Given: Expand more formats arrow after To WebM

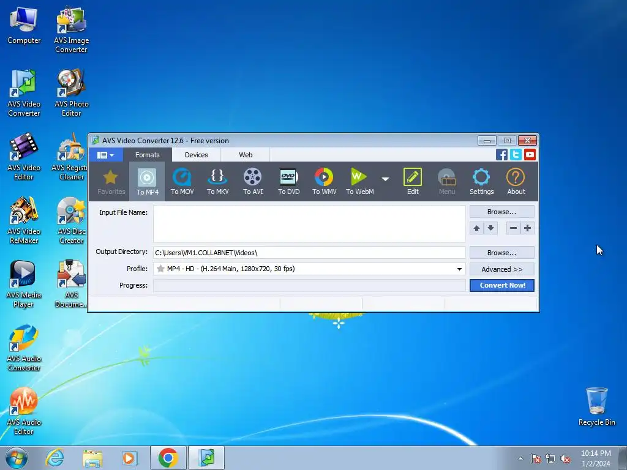Looking at the screenshot, I should pyautogui.click(x=385, y=179).
